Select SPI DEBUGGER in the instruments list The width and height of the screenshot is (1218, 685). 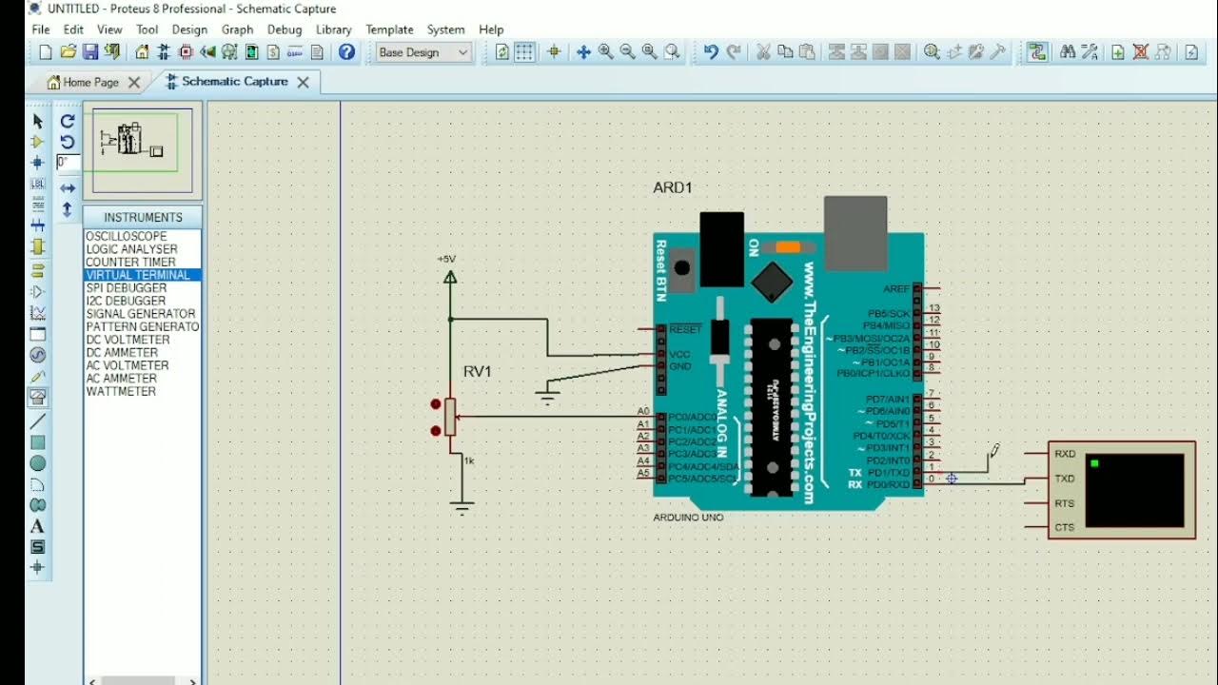(x=143, y=287)
